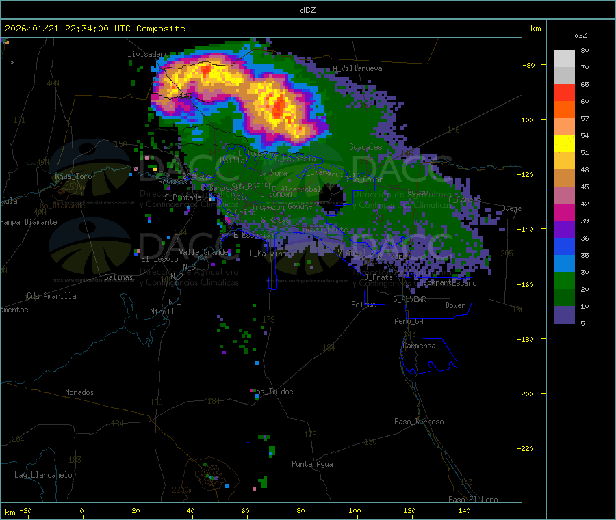Click the Paso_Barroso label

419,422
